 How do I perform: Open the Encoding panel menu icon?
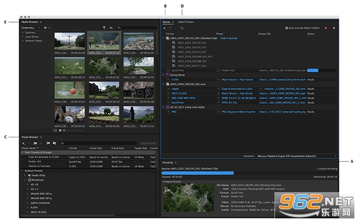click(x=175, y=162)
